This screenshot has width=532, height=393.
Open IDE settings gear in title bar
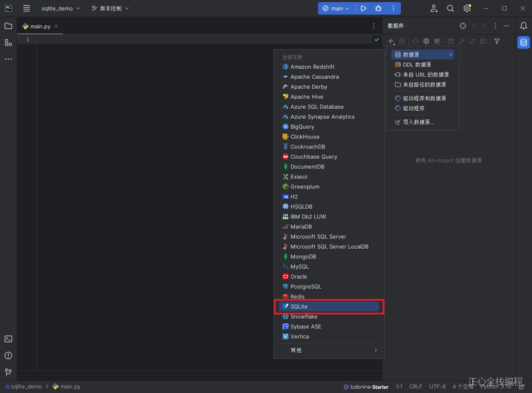(467, 8)
